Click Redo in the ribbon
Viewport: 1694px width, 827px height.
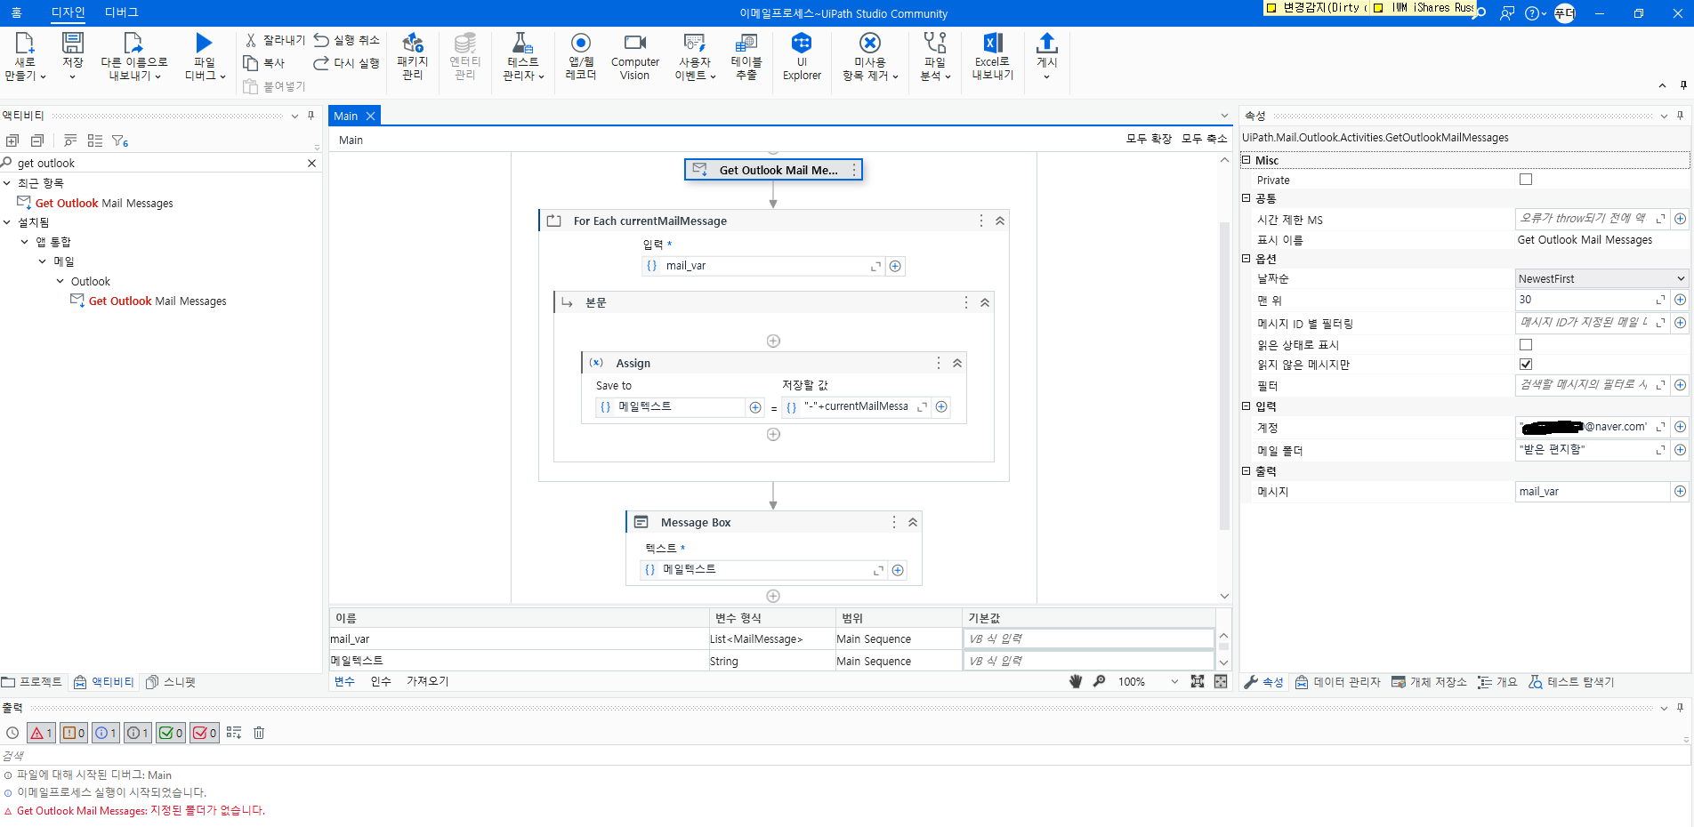click(346, 63)
